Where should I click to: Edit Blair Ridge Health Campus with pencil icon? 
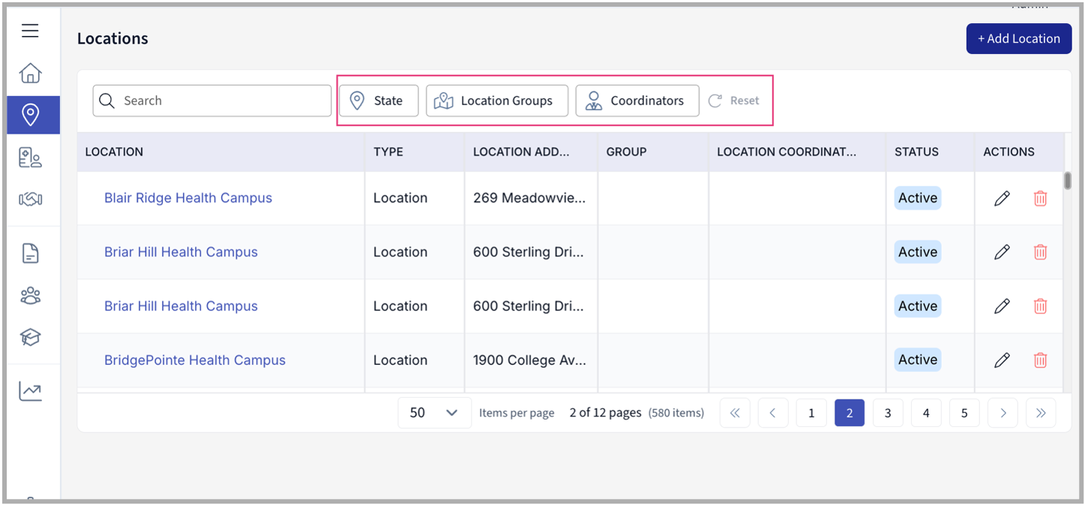point(1002,199)
